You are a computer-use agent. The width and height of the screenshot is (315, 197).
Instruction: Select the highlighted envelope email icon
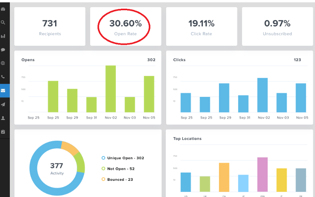[x=4, y=91]
